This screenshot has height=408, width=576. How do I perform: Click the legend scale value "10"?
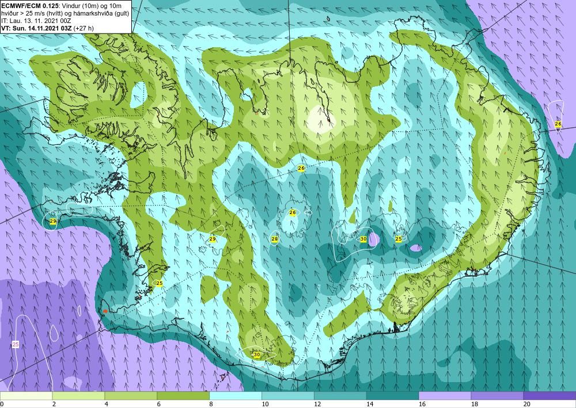click(265, 405)
